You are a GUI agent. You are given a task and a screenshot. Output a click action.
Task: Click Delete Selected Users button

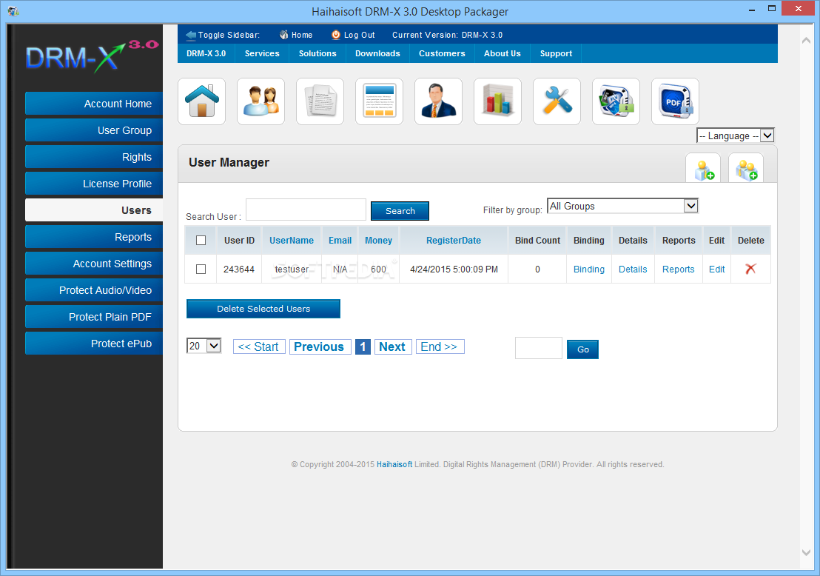pyautogui.click(x=263, y=309)
